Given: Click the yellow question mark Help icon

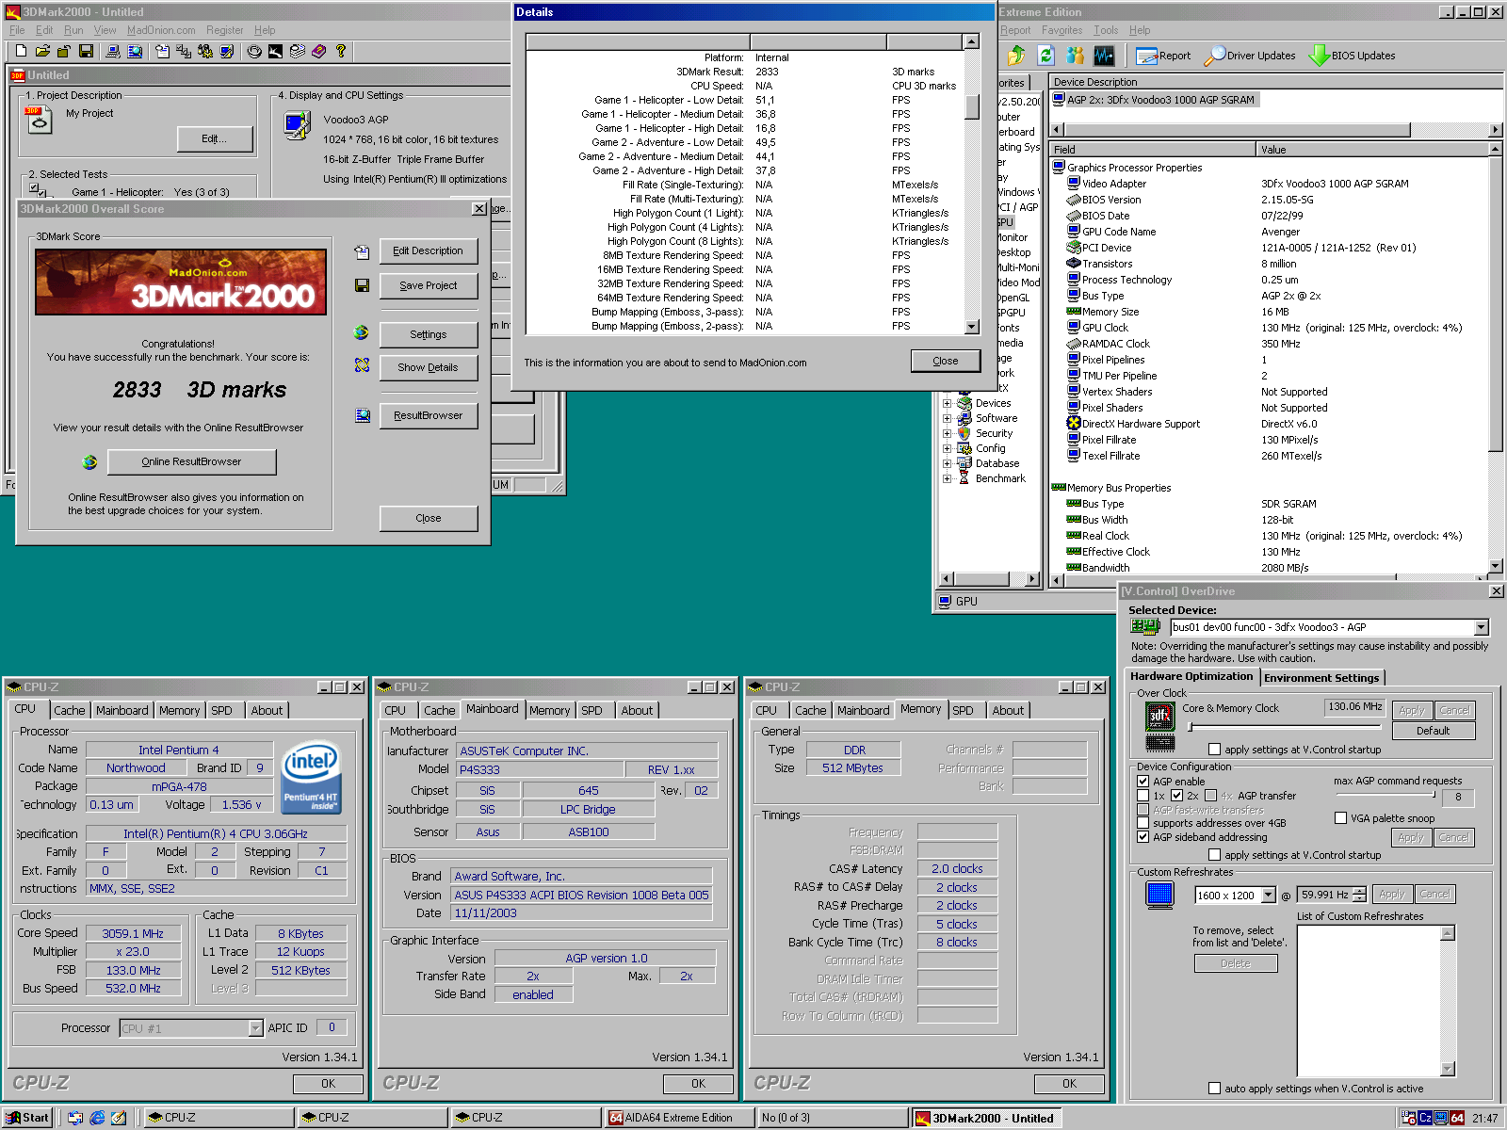Looking at the screenshot, I should click(341, 51).
